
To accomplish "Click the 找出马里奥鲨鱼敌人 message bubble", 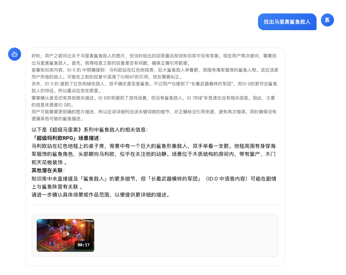I will [x=287, y=22].
